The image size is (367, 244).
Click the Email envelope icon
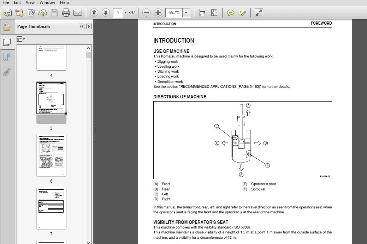tap(78, 13)
